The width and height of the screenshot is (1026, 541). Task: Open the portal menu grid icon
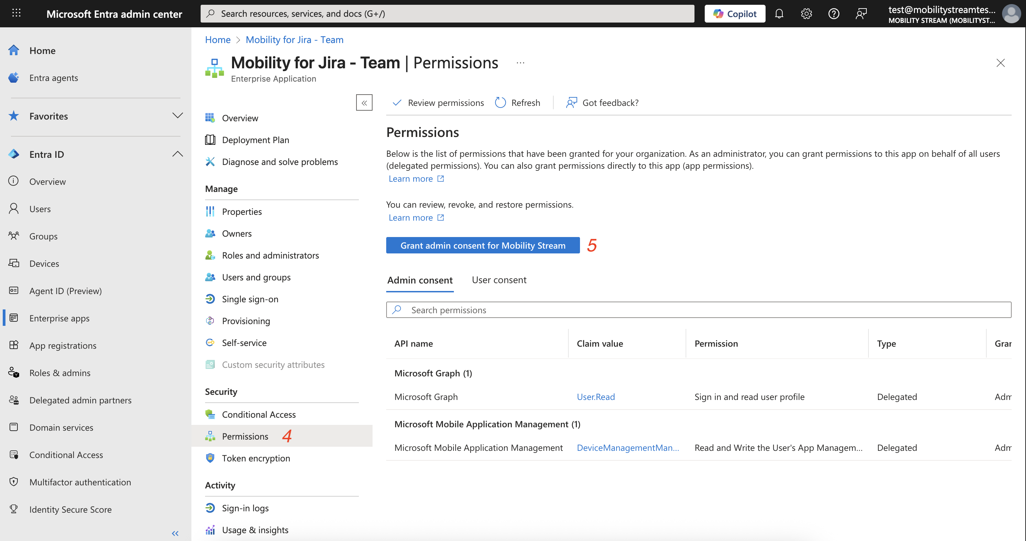coord(16,13)
